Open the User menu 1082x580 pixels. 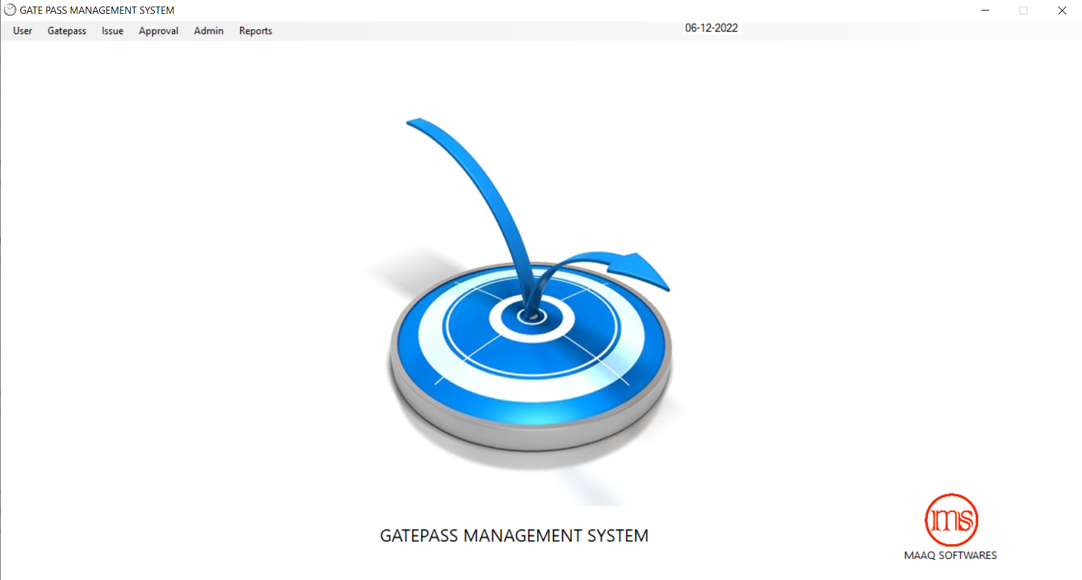pos(22,31)
